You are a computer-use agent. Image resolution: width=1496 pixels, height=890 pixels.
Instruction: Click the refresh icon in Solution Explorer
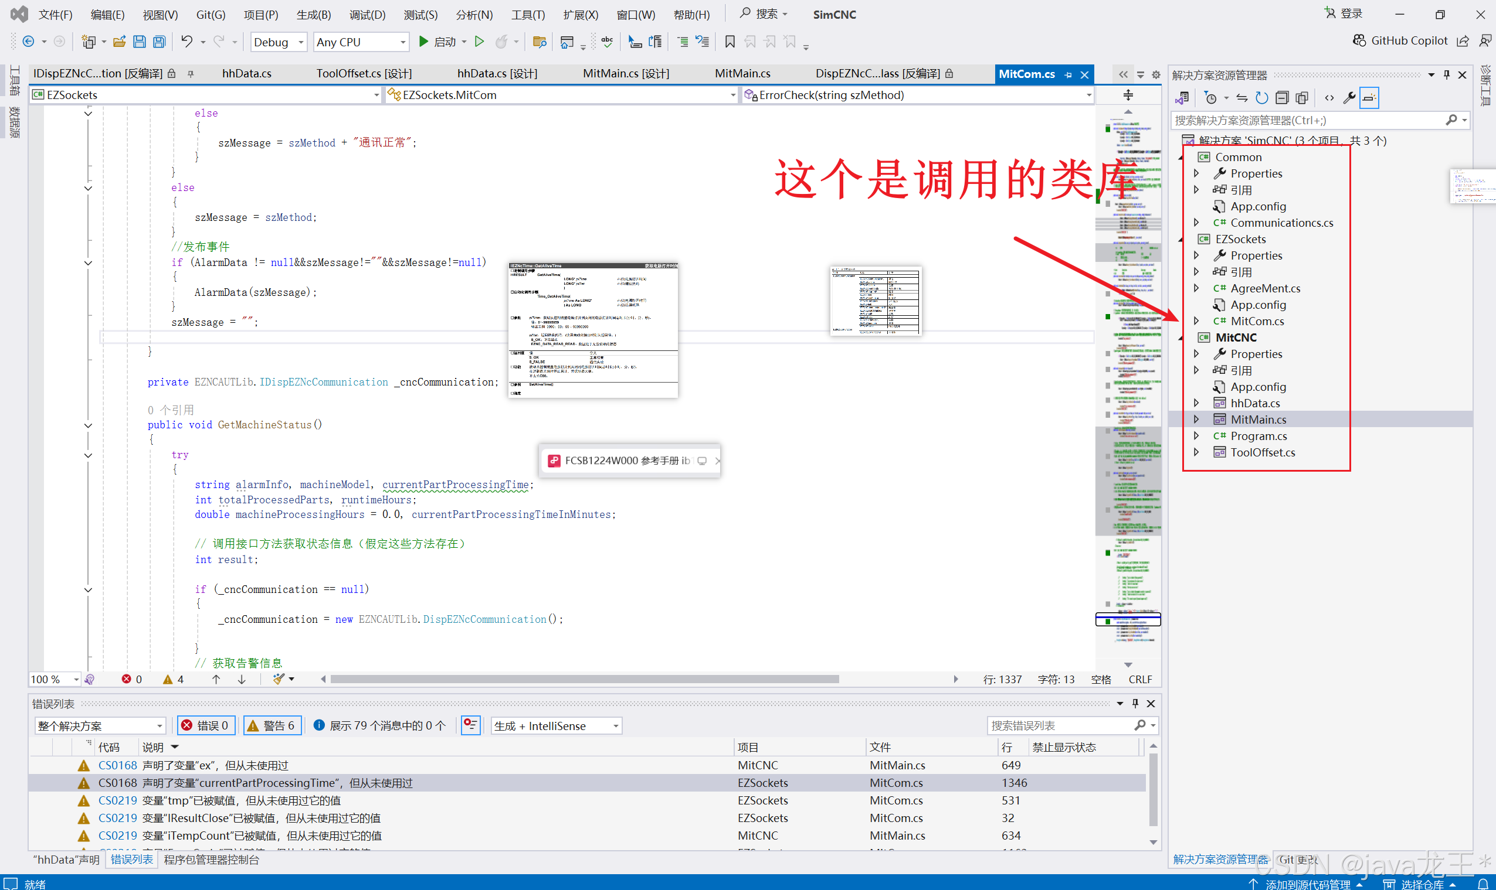click(1261, 98)
